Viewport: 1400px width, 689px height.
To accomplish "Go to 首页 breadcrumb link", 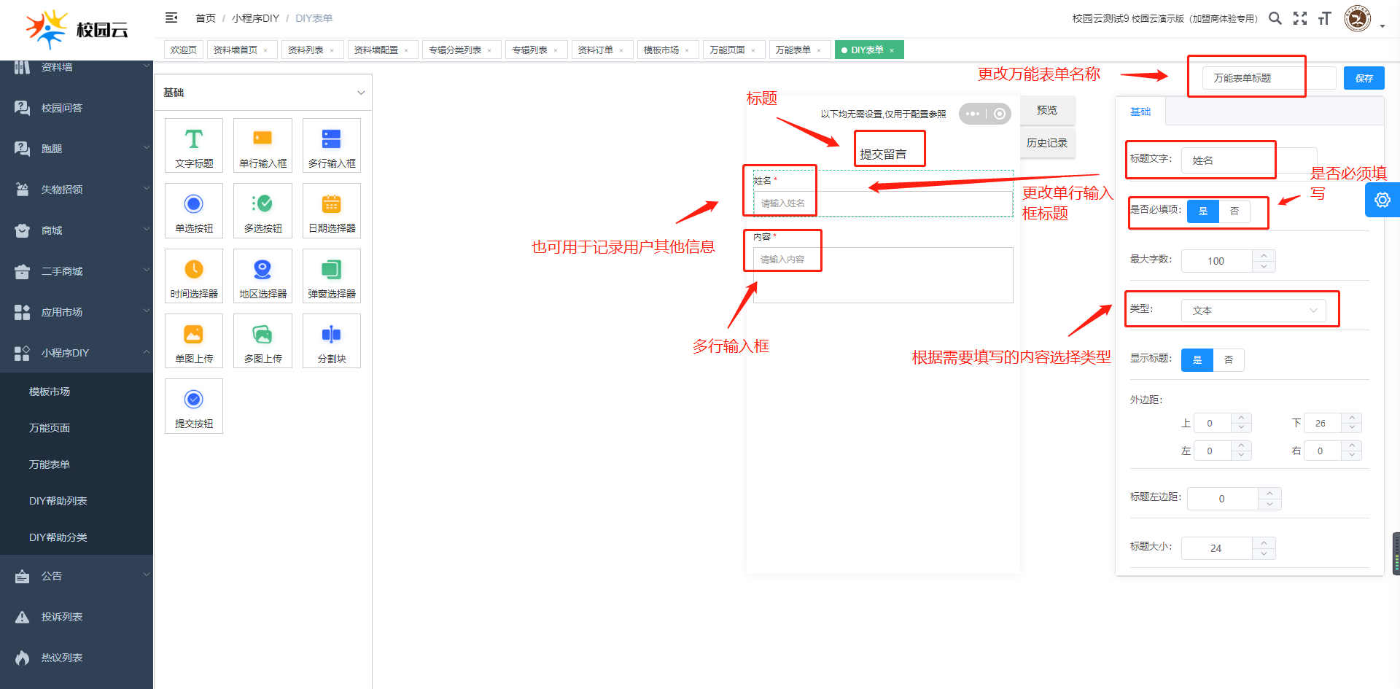I will [206, 18].
